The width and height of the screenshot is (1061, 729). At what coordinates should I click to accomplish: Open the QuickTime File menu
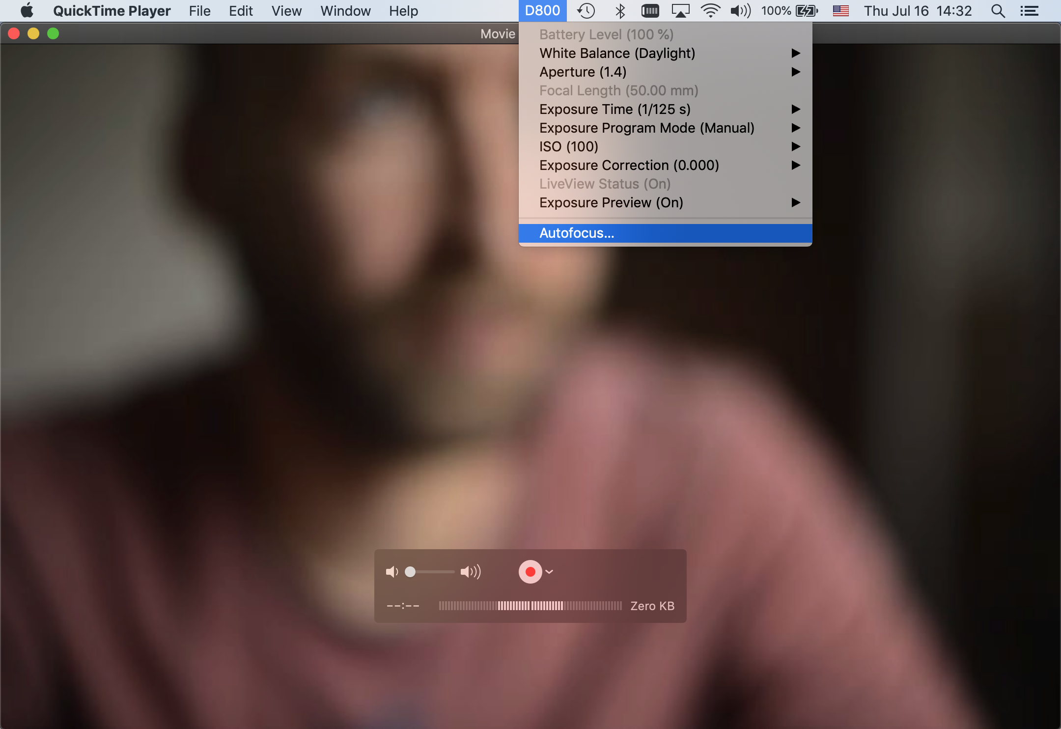click(x=199, y=11)
